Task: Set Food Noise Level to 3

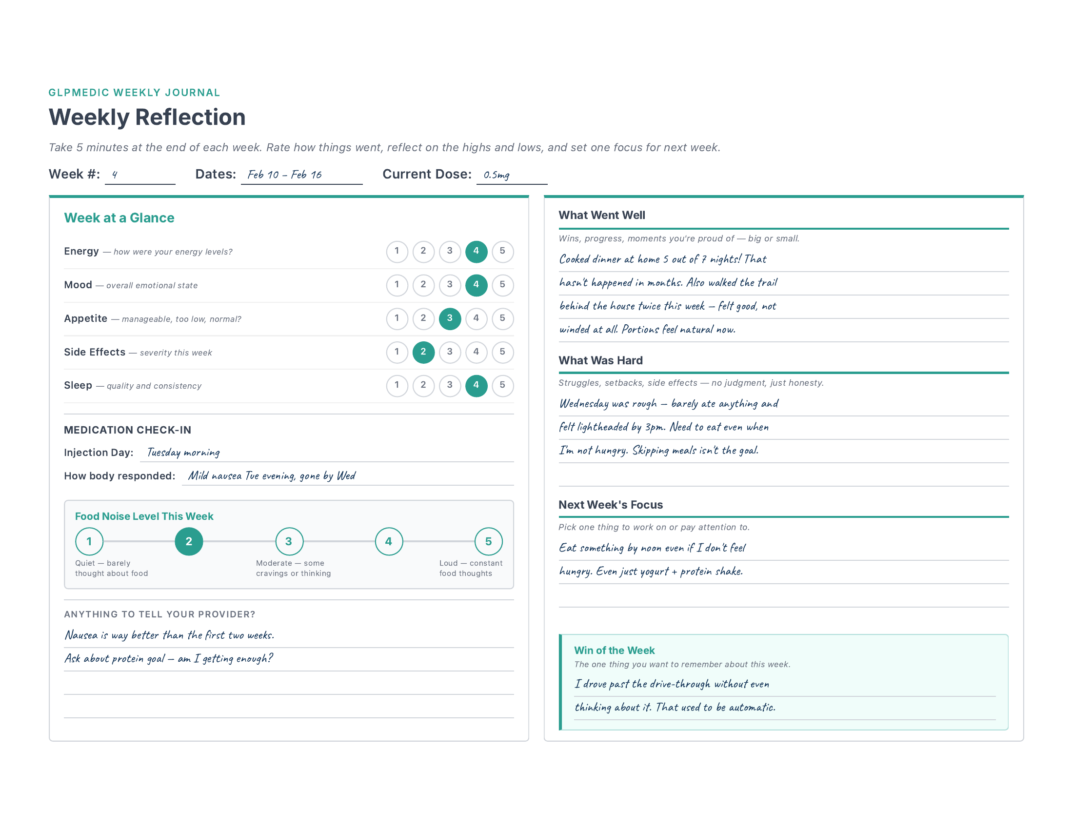Action: tap(289, 541)
